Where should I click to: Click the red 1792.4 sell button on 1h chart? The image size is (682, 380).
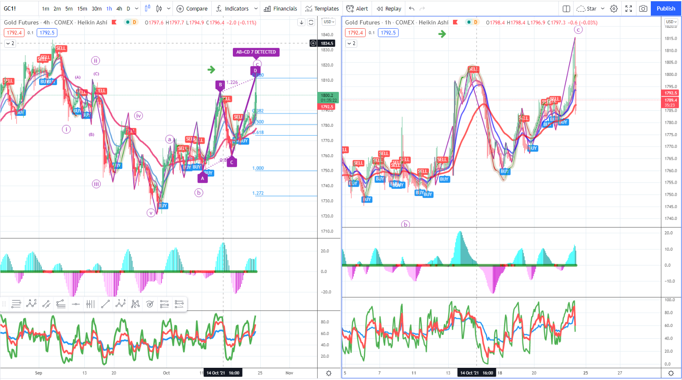point(355,33)
